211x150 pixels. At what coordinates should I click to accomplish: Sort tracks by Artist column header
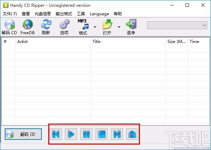pyautogui.click(x=53, y=42)
